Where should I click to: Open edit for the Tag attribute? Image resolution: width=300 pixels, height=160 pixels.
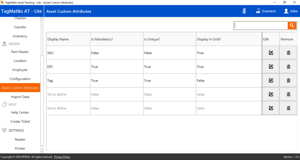(271, 81)
